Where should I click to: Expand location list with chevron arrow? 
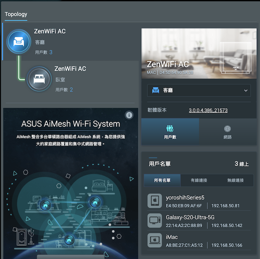coord(246,91)
